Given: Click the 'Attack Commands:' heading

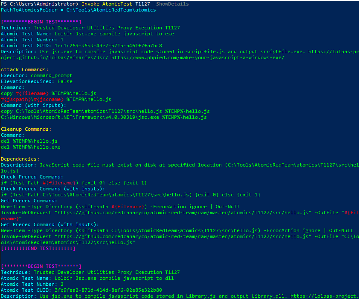Looking at the screenshot, I should pos(25,69).
